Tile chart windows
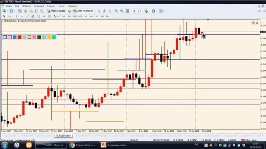 coord(128,11)
